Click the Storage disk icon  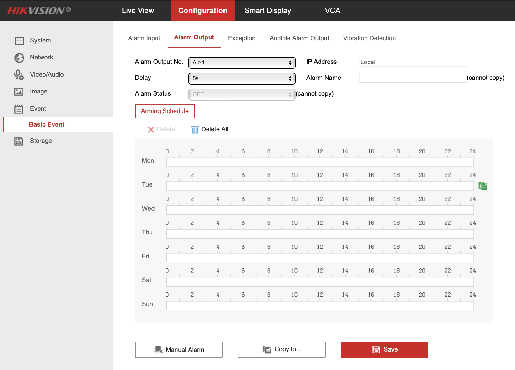pyautogui.click(x=19, y=141)
